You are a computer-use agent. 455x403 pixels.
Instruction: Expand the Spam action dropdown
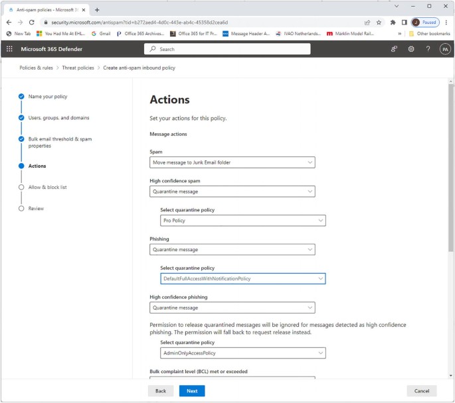(232, 162)
